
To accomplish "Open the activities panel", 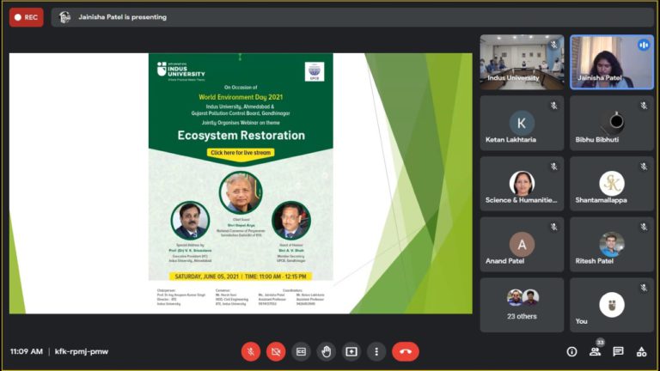I will pos(641,351).
